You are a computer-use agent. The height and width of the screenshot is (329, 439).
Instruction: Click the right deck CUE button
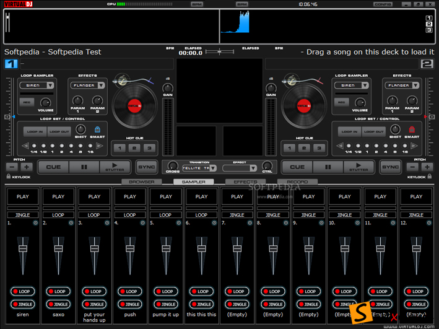[x=297, y=167]
